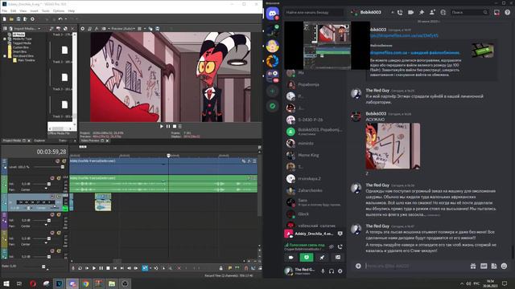The height and width of the screenshot is (289, 515).
Task: Add a server in Discord sidebar
Action: 272,91
